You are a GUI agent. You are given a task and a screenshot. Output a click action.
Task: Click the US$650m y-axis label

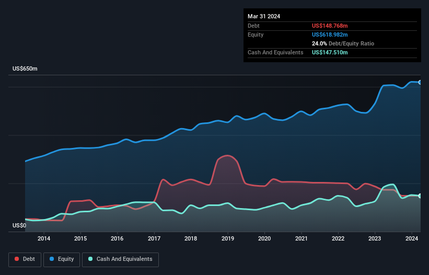click(25, 68)
